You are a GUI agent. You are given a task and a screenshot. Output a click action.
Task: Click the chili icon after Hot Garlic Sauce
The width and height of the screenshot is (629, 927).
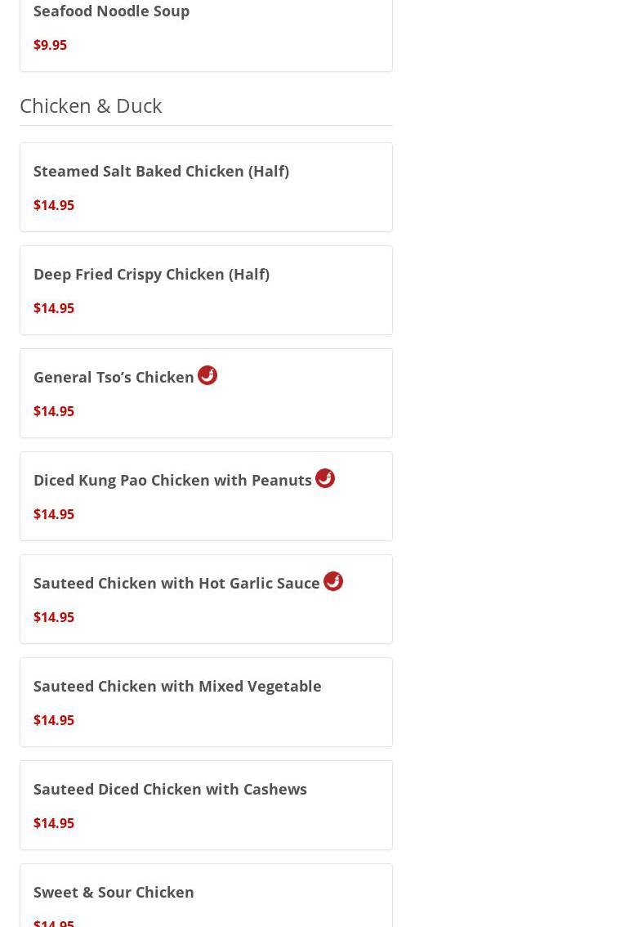tap(333, 581)
